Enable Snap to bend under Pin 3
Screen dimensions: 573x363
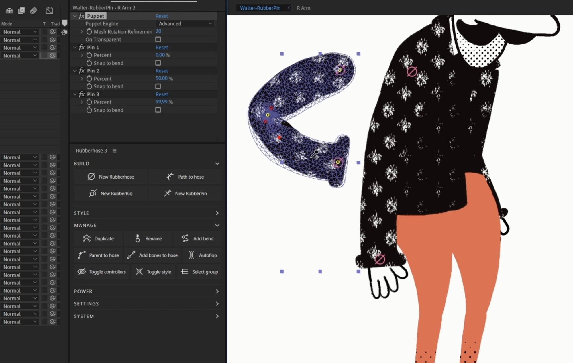[x=158, y=110]
